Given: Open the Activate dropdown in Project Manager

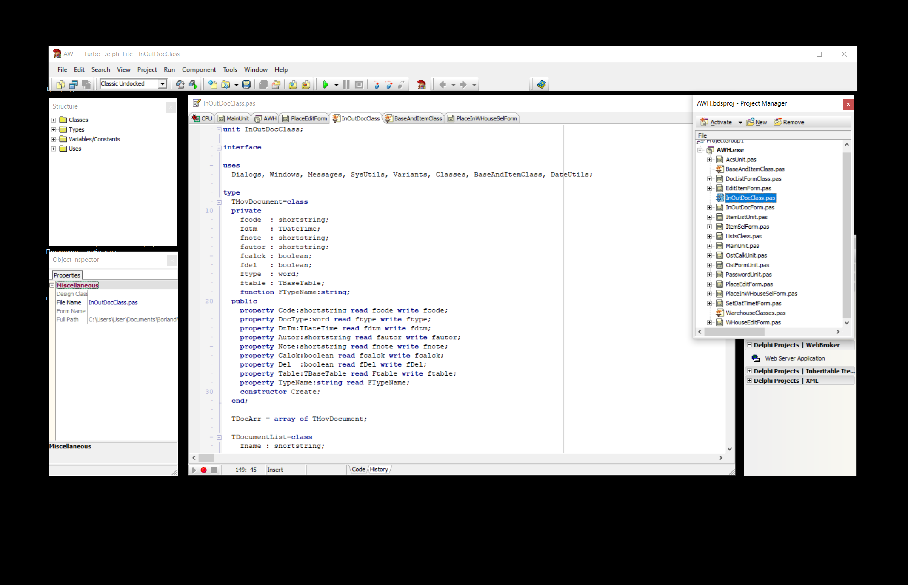Looking at the screenshot, I should pyautogui.click(x=740, y=122).
